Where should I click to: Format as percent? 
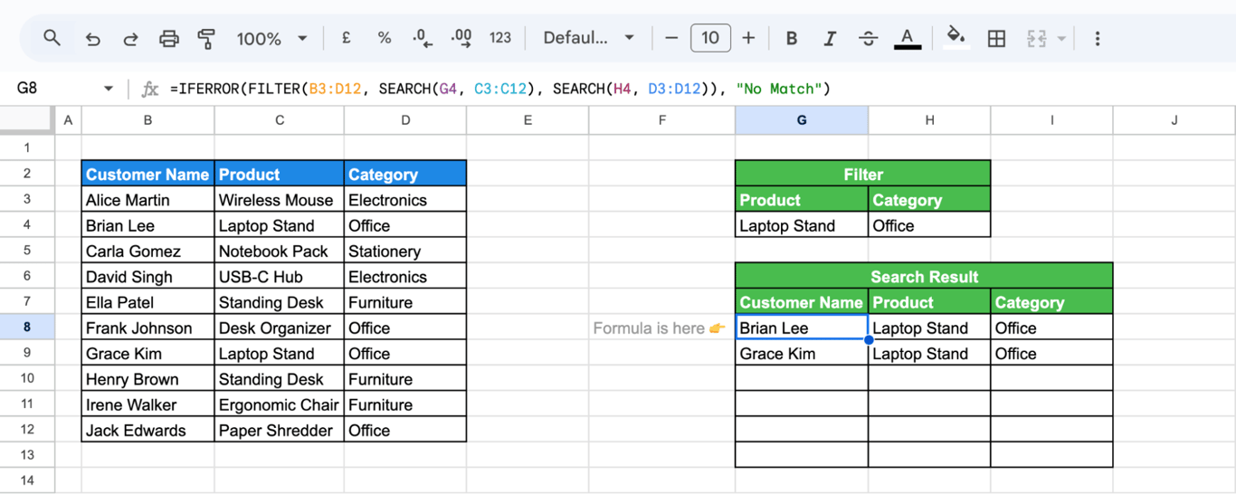(385, 38)
